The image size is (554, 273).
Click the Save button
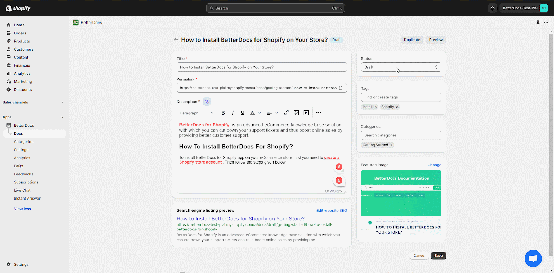438,256
